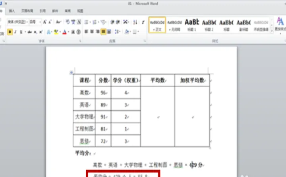Open the 引用 (References) tab

click(43, 11)
